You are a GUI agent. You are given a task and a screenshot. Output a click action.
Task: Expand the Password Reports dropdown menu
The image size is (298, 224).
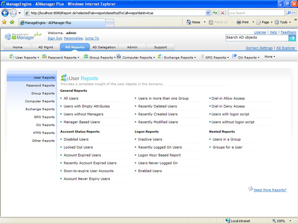[x=78, y=57]
